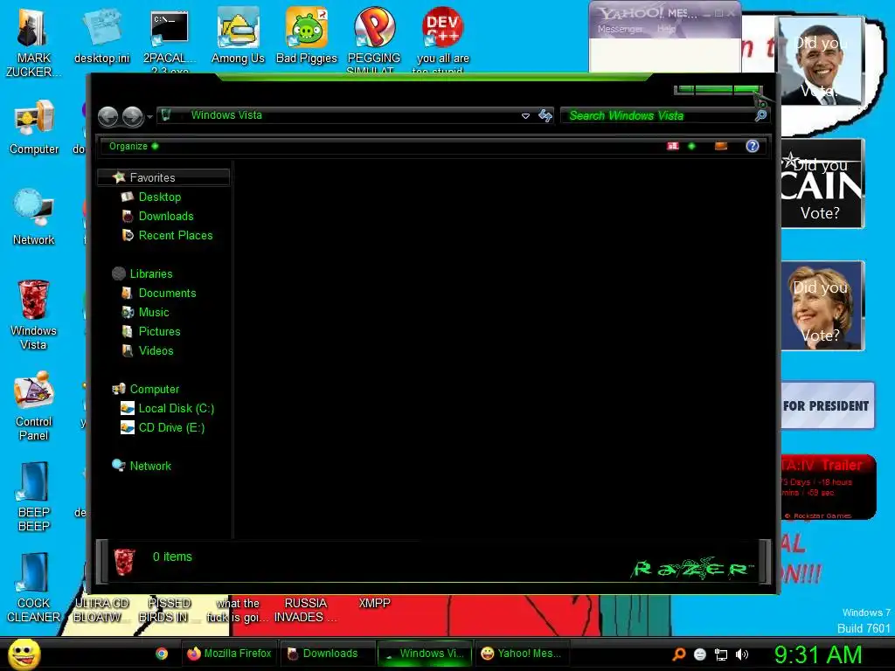This screenshot has width=895, height=671.
Task: Click the smiley face tray icon
Action: pyautogui.click(x=700, y=654)
